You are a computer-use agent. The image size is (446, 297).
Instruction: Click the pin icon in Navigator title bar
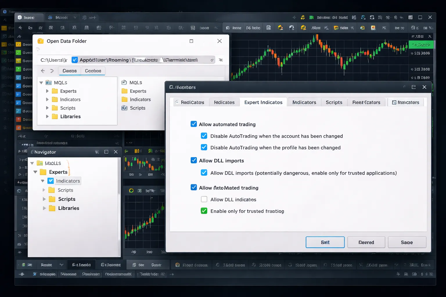[97, 152]
